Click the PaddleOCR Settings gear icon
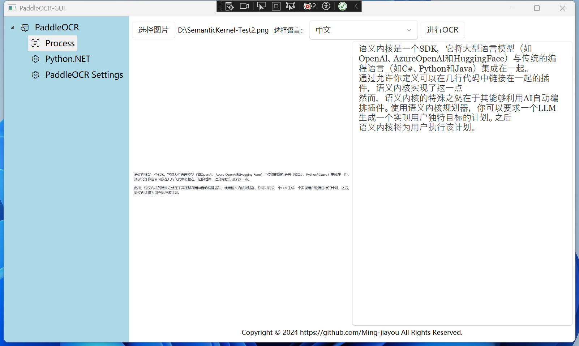The image size is (579, 346). pyautogui.click(x=35, y=74)
